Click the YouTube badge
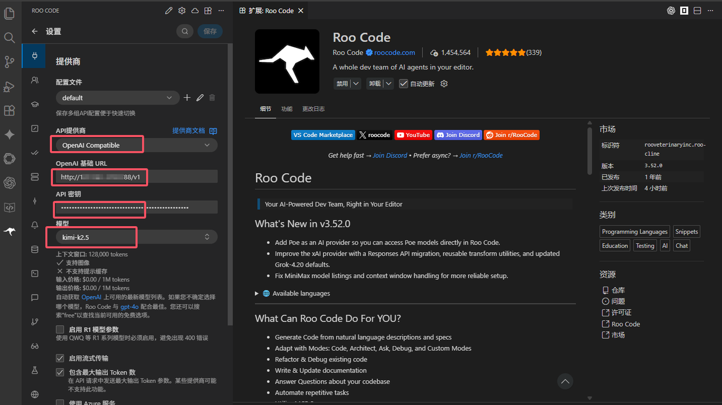This screenshot has width=722, height=405. pyautogui.click(x=413, y=135)
